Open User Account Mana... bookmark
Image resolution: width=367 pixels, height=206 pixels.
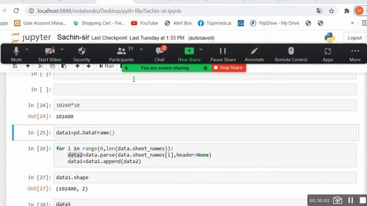coord(40,23)
